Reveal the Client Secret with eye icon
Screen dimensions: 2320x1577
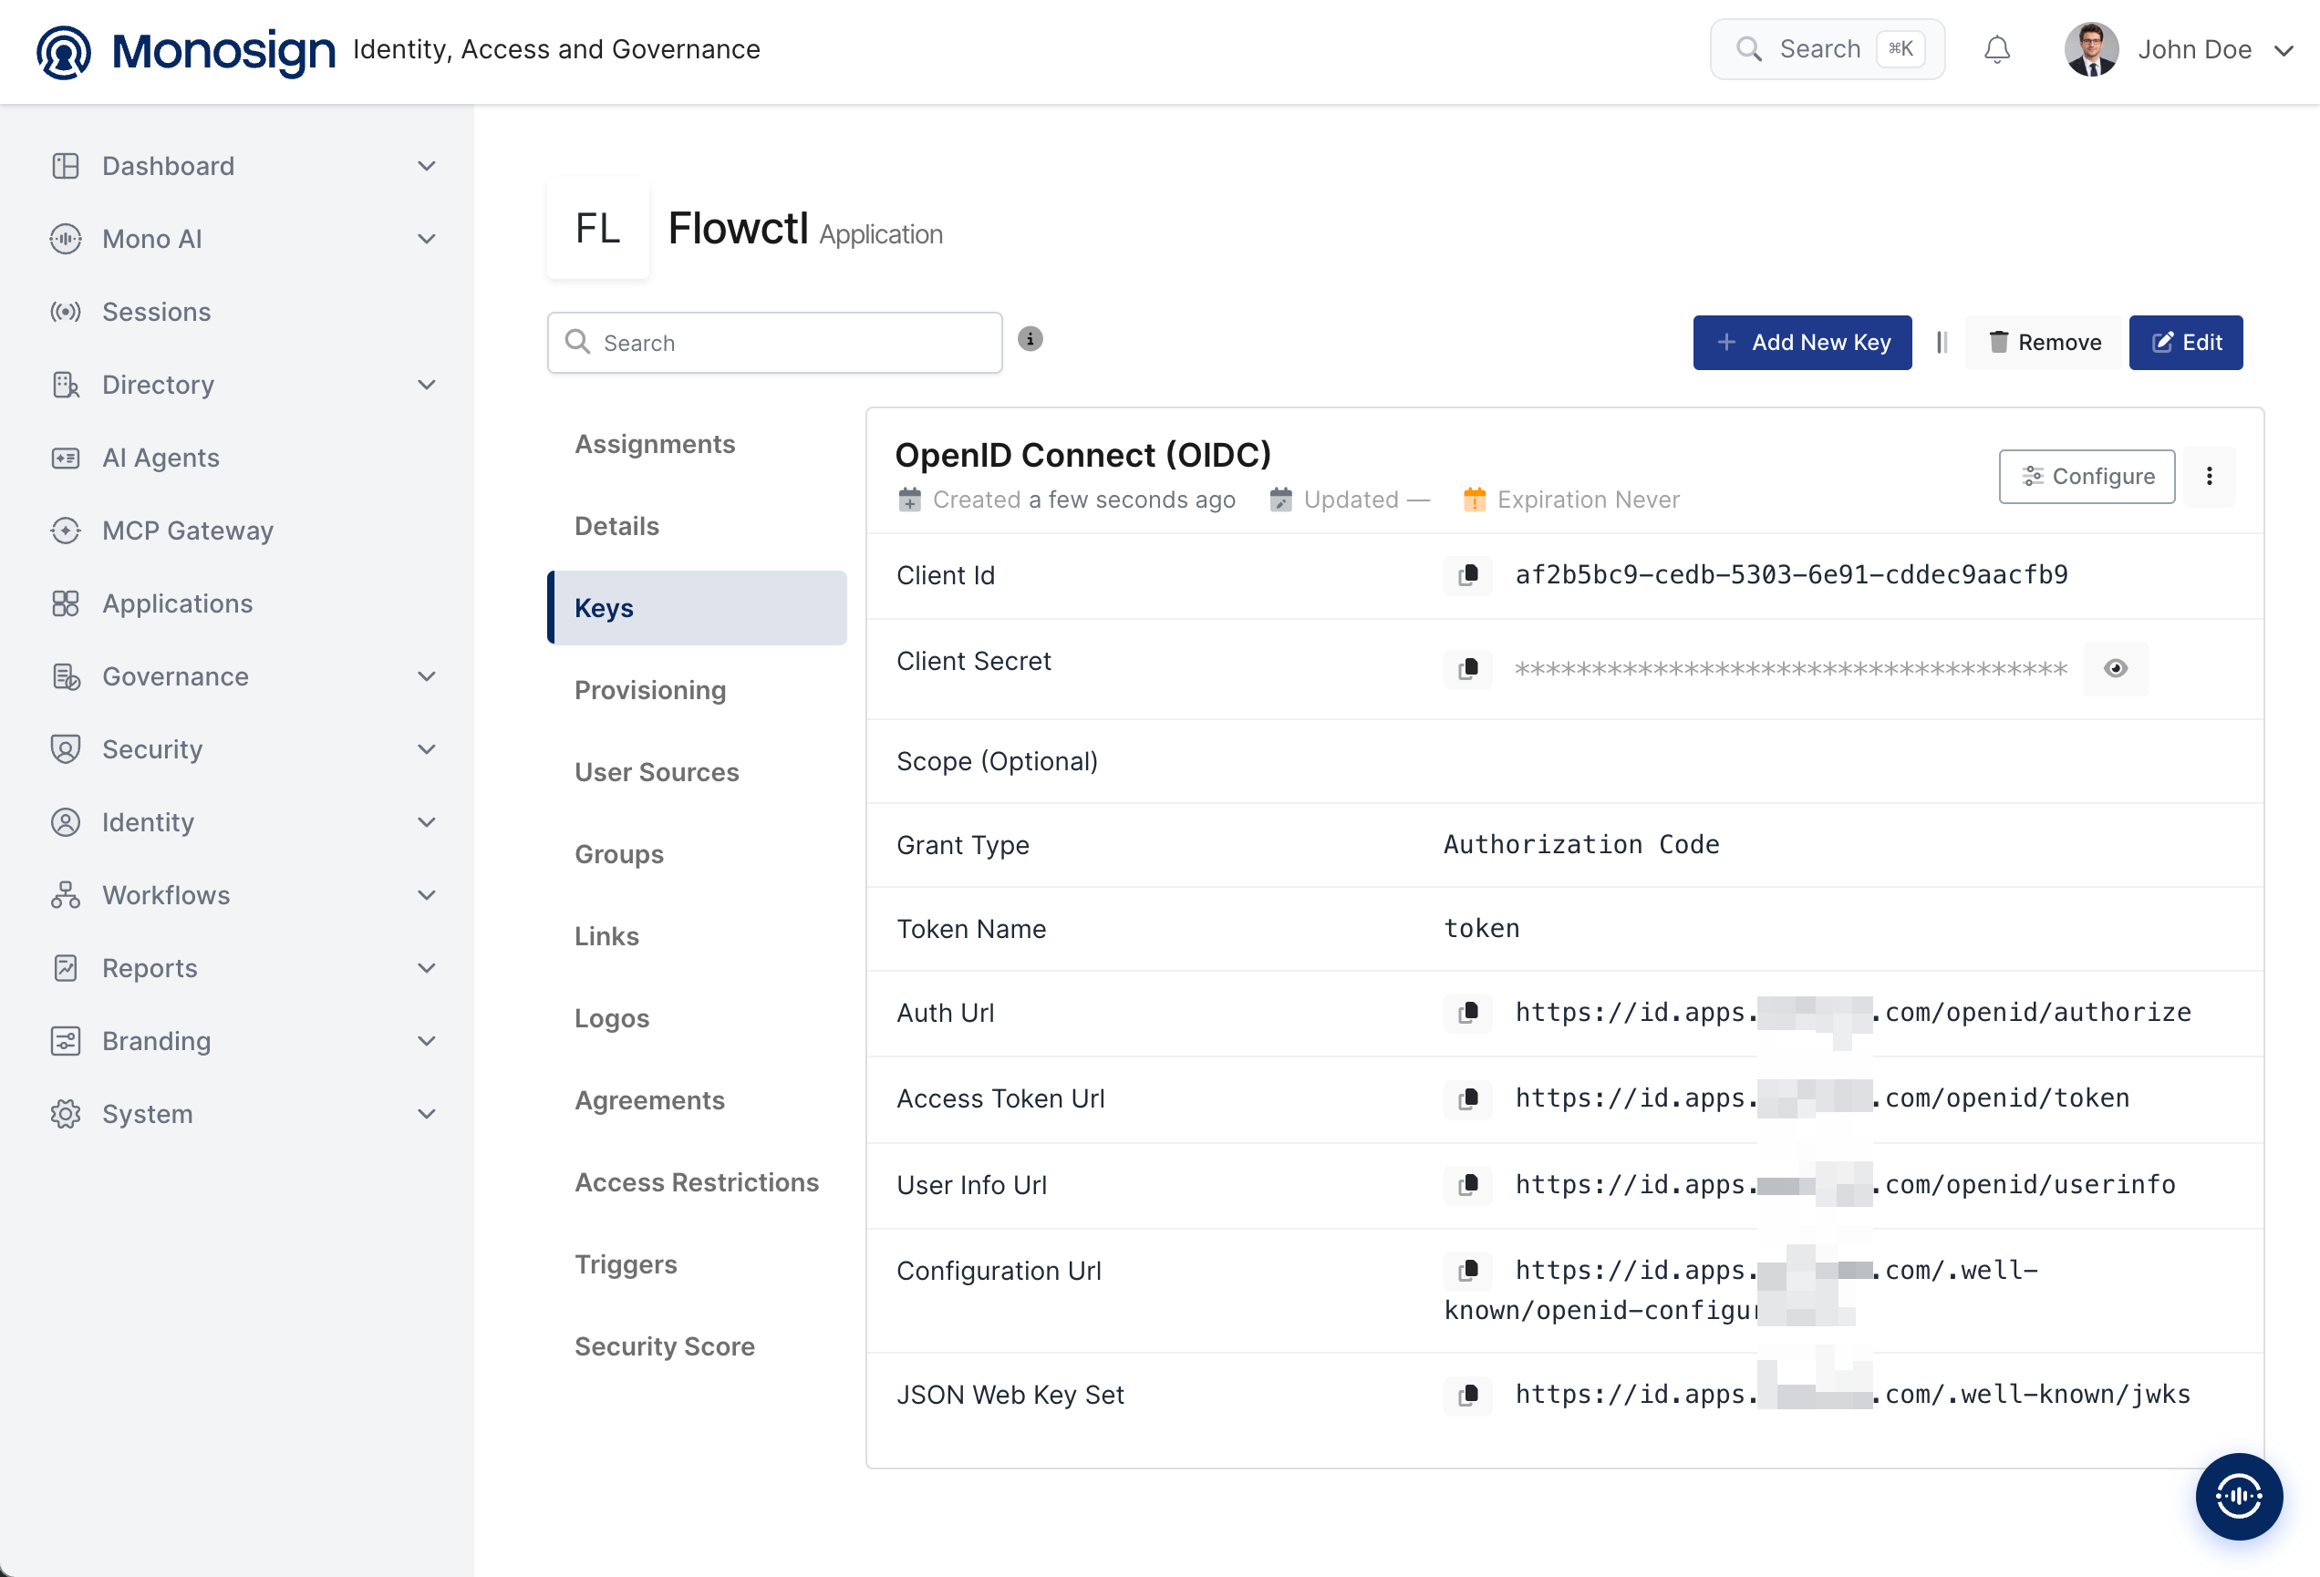click(x=2116, y=668)
